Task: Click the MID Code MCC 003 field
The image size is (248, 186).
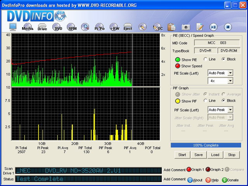Action: (x=217, y=43)
